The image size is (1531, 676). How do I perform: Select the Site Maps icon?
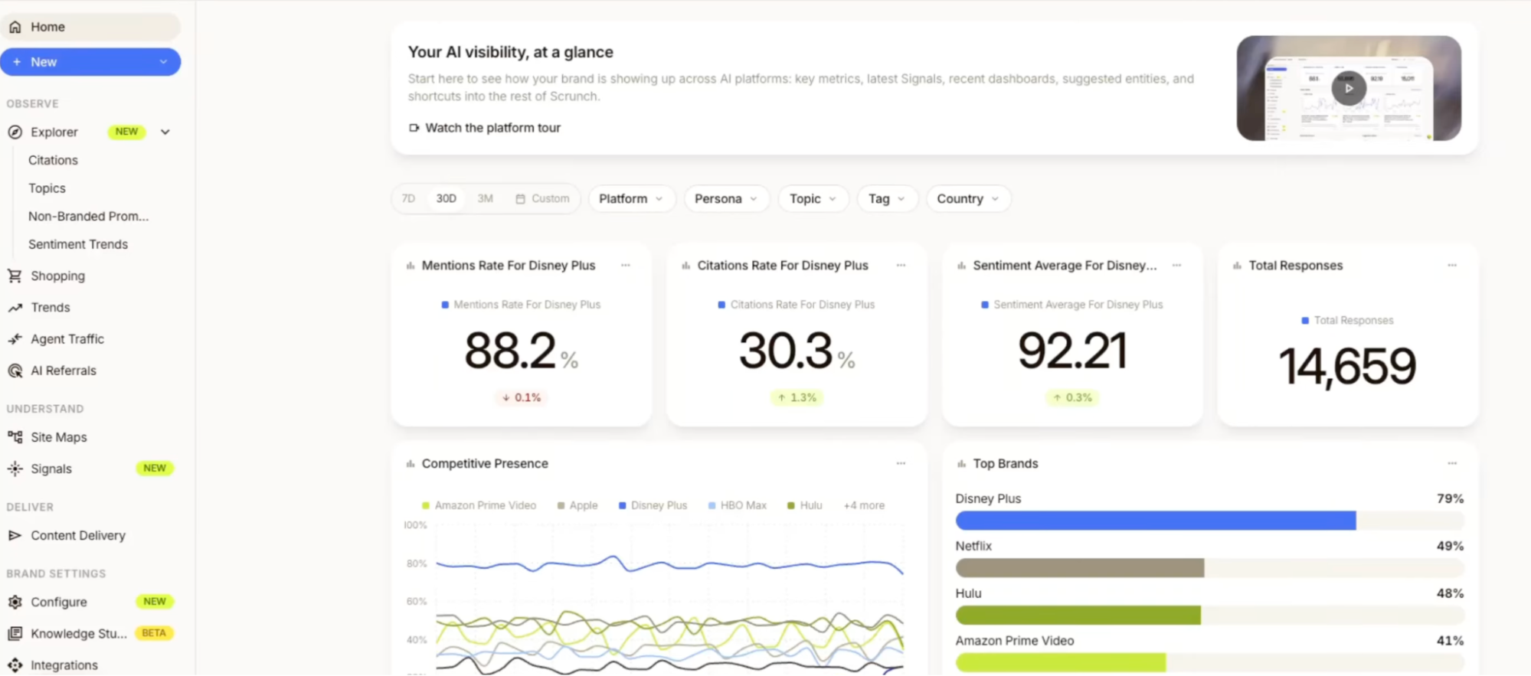[x=15, y=437]
